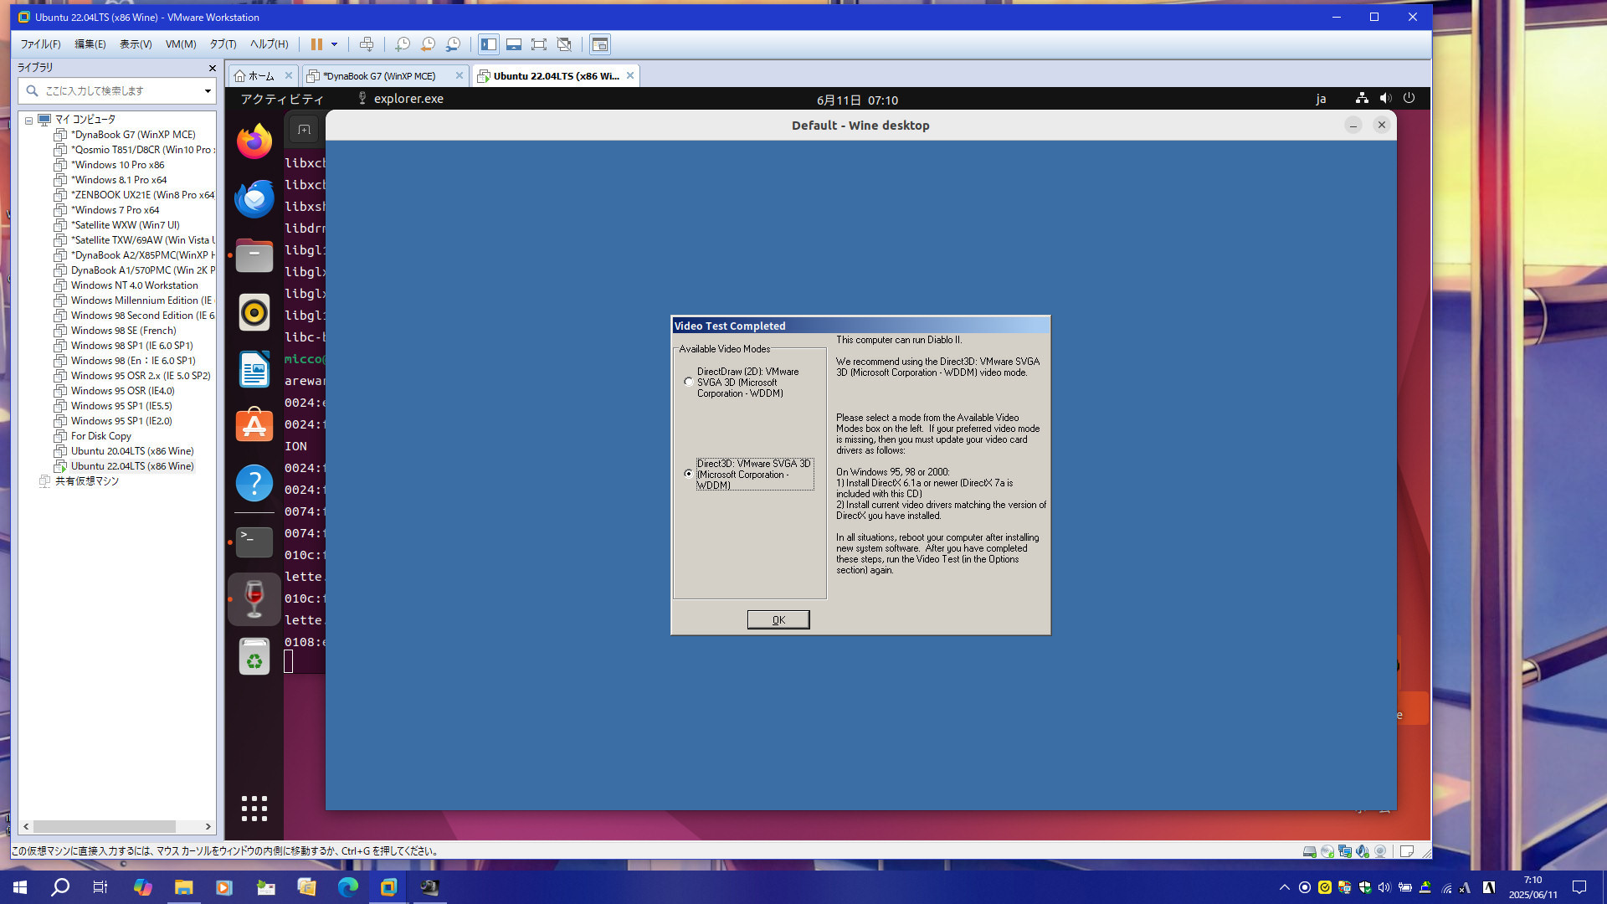Open the 表示(V) menu
Image resolution: width=1607 pixels, height=904 pixels.
(136, 44)
